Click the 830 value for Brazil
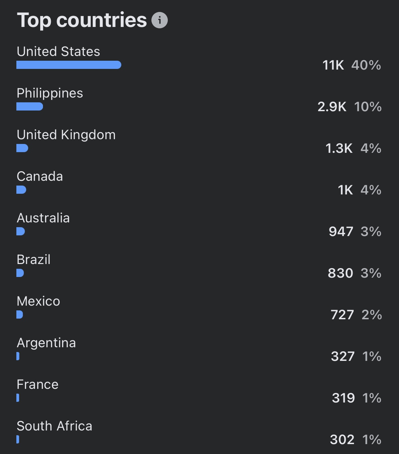 pos(340,273)
